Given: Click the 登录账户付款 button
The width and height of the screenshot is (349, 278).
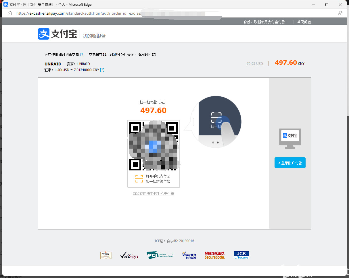Looking at the screenshot, I should tap(290, 163).
